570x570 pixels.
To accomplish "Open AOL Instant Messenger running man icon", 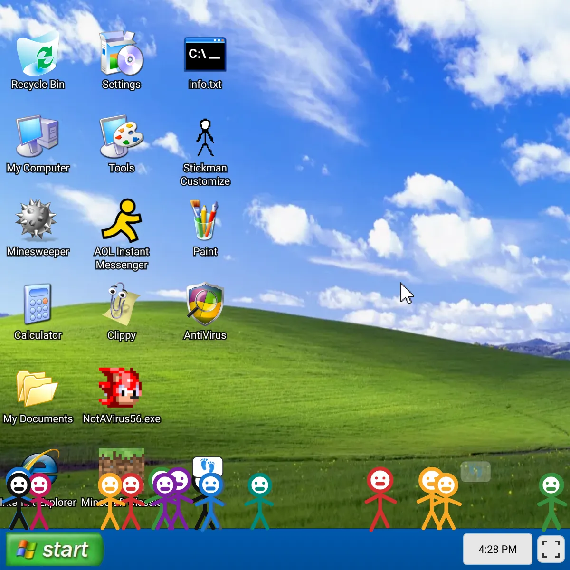I will (x=122, y=221).
